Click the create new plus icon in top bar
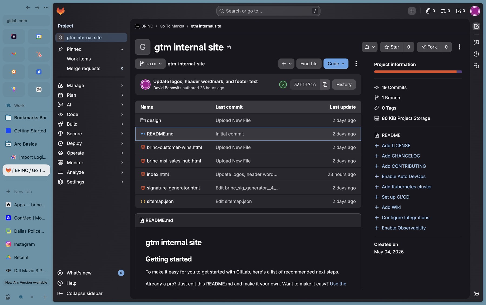The image size is (486, 305). point(412,11)
